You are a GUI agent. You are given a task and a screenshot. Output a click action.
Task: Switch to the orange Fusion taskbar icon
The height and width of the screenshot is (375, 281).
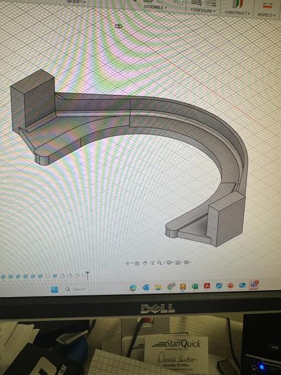[x=183, y=287]
